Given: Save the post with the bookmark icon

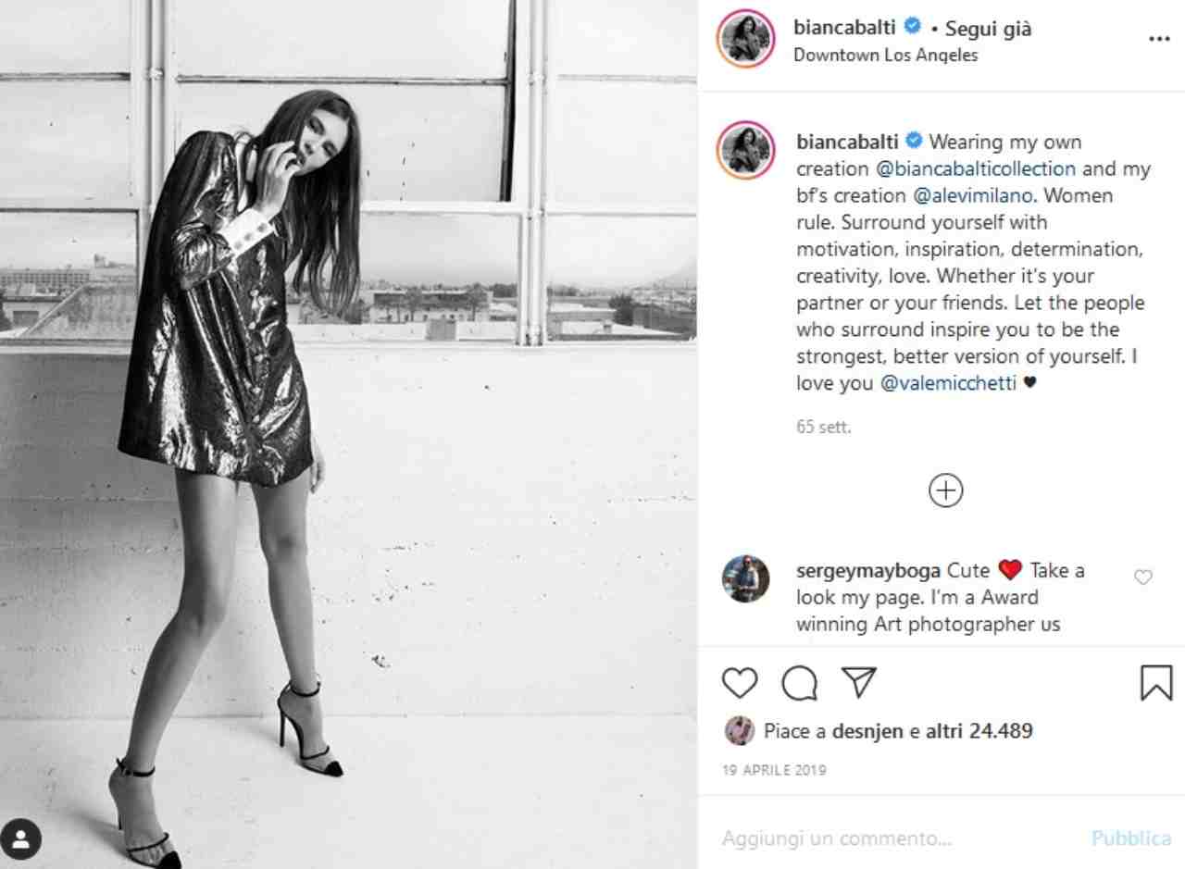Looking at the screenshot, I should click(1155, 683).
